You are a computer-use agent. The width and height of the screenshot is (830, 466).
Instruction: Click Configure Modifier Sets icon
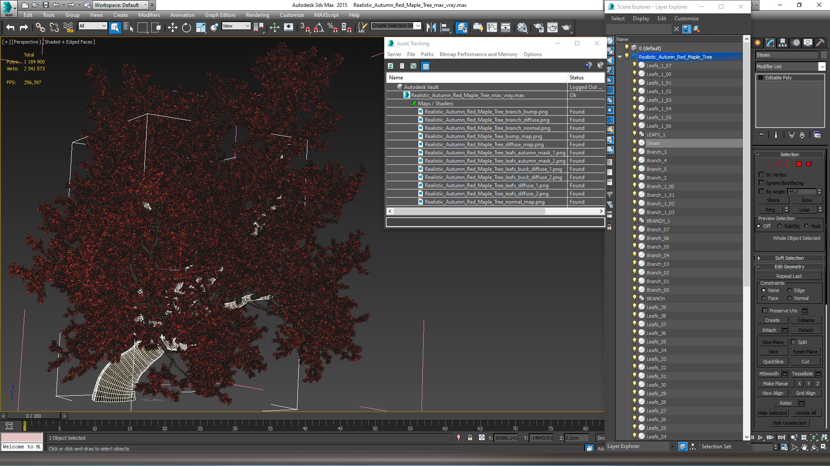[817, 135]
